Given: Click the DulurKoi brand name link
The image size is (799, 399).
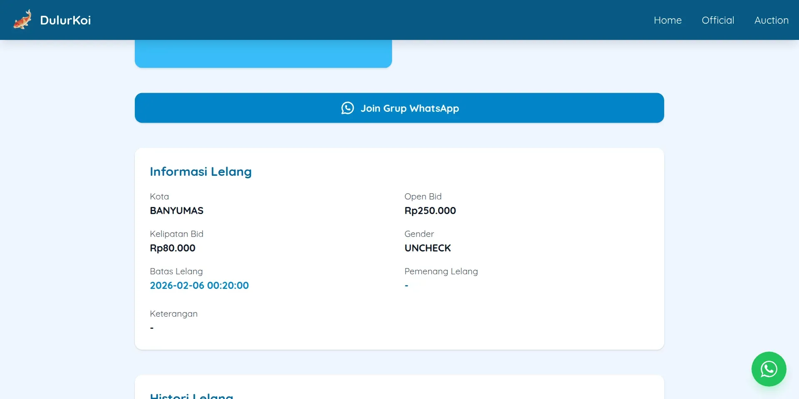Looking at the screenshot, I should pyautogui.click(x=65, y=20).
